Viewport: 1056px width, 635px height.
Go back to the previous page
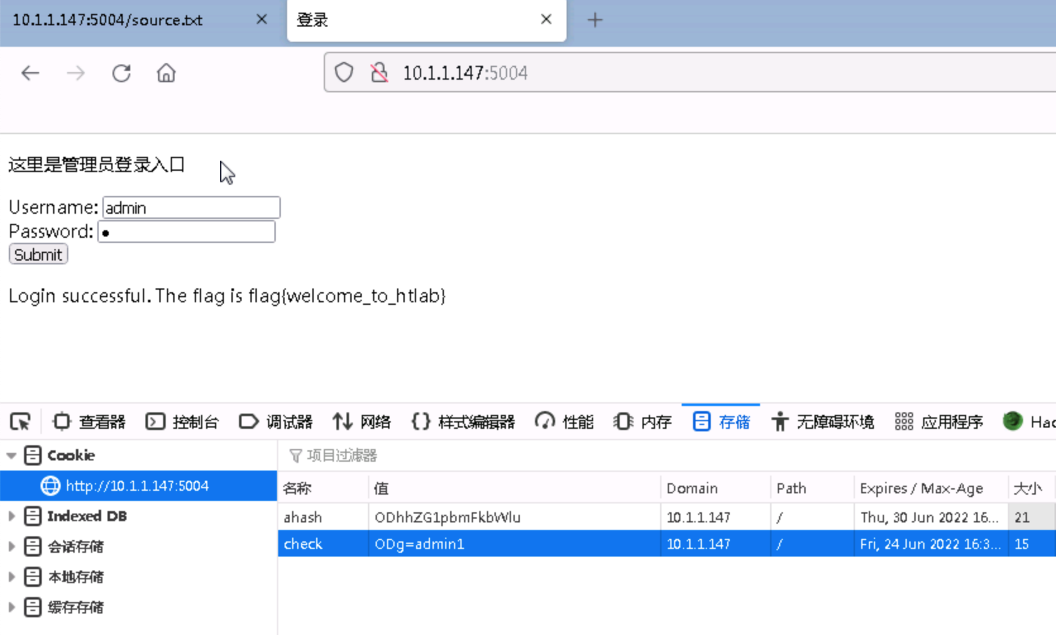pyautogui.click(x=30, y=73)
